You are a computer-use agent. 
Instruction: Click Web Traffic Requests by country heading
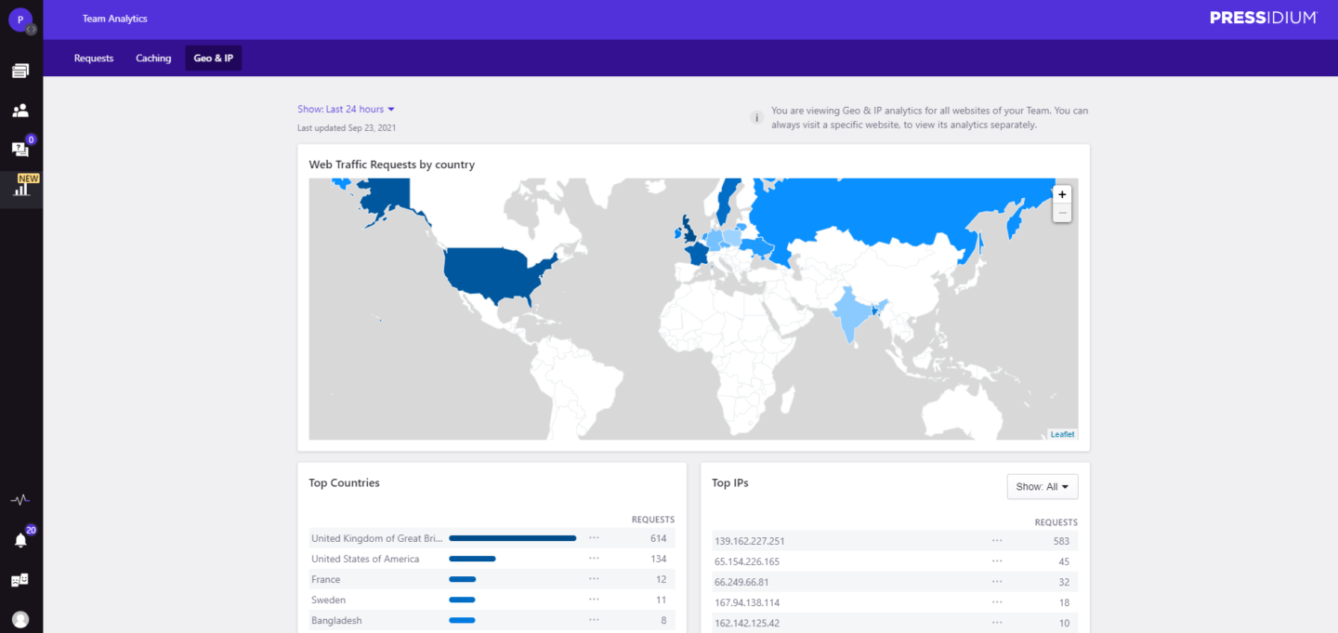[x=391, y=165]
